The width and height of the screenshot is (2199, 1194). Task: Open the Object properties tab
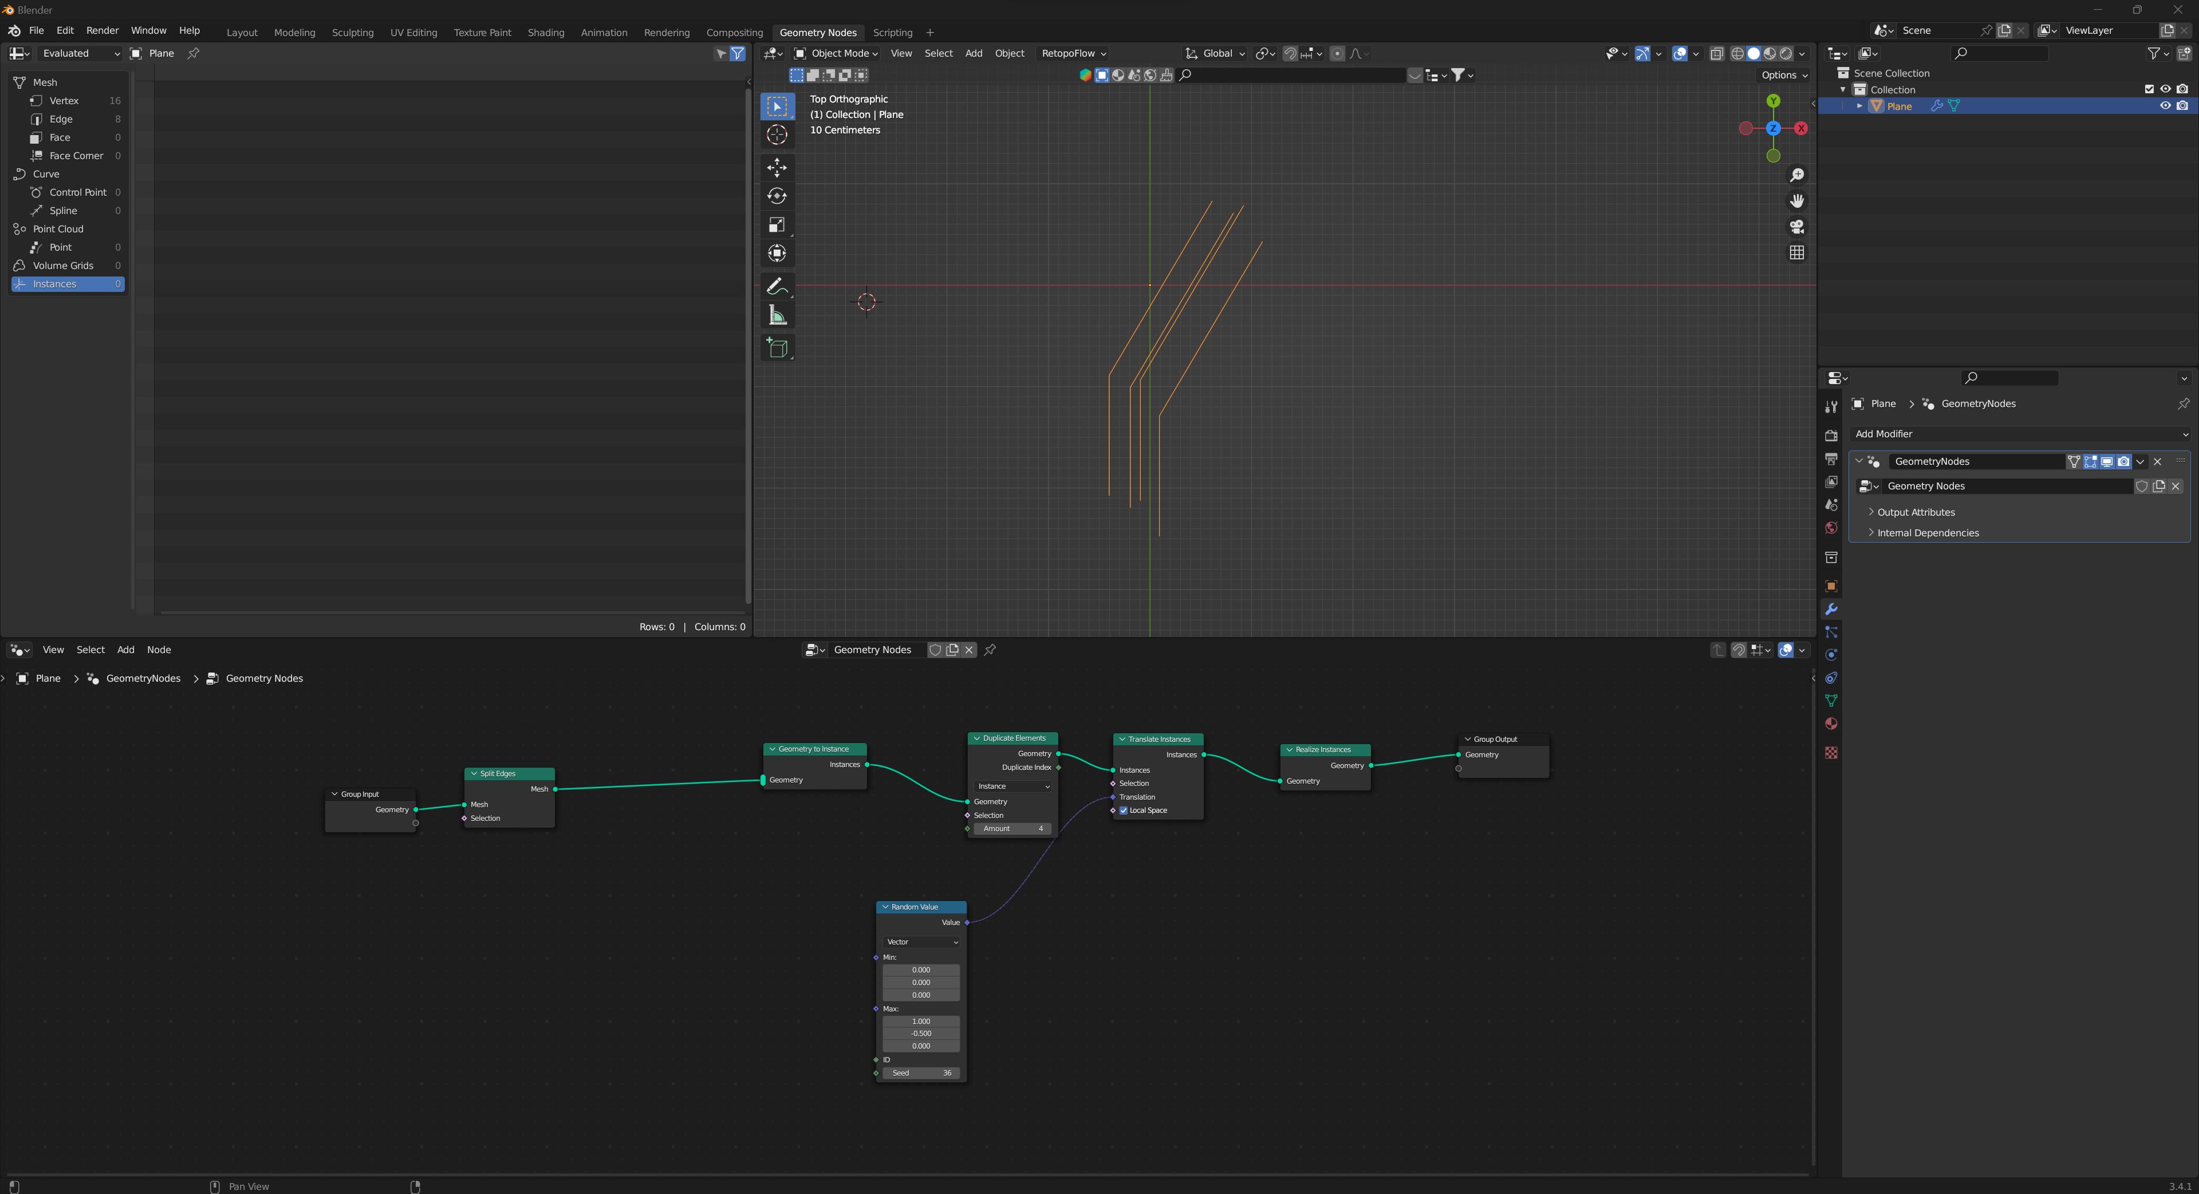tap(1831, 586)
